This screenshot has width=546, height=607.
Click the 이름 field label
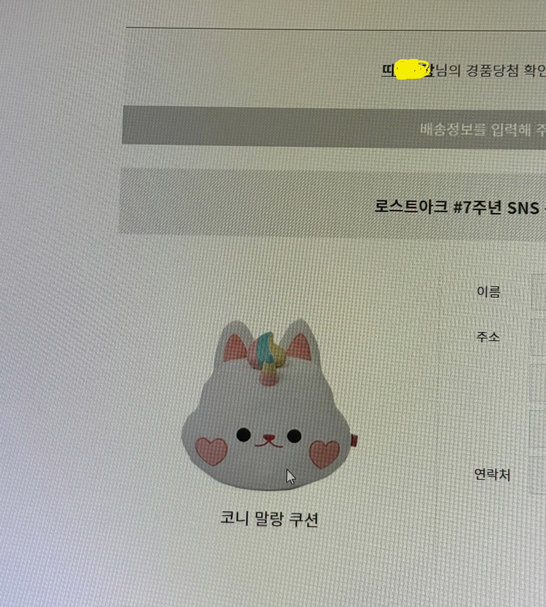[488, 291]
